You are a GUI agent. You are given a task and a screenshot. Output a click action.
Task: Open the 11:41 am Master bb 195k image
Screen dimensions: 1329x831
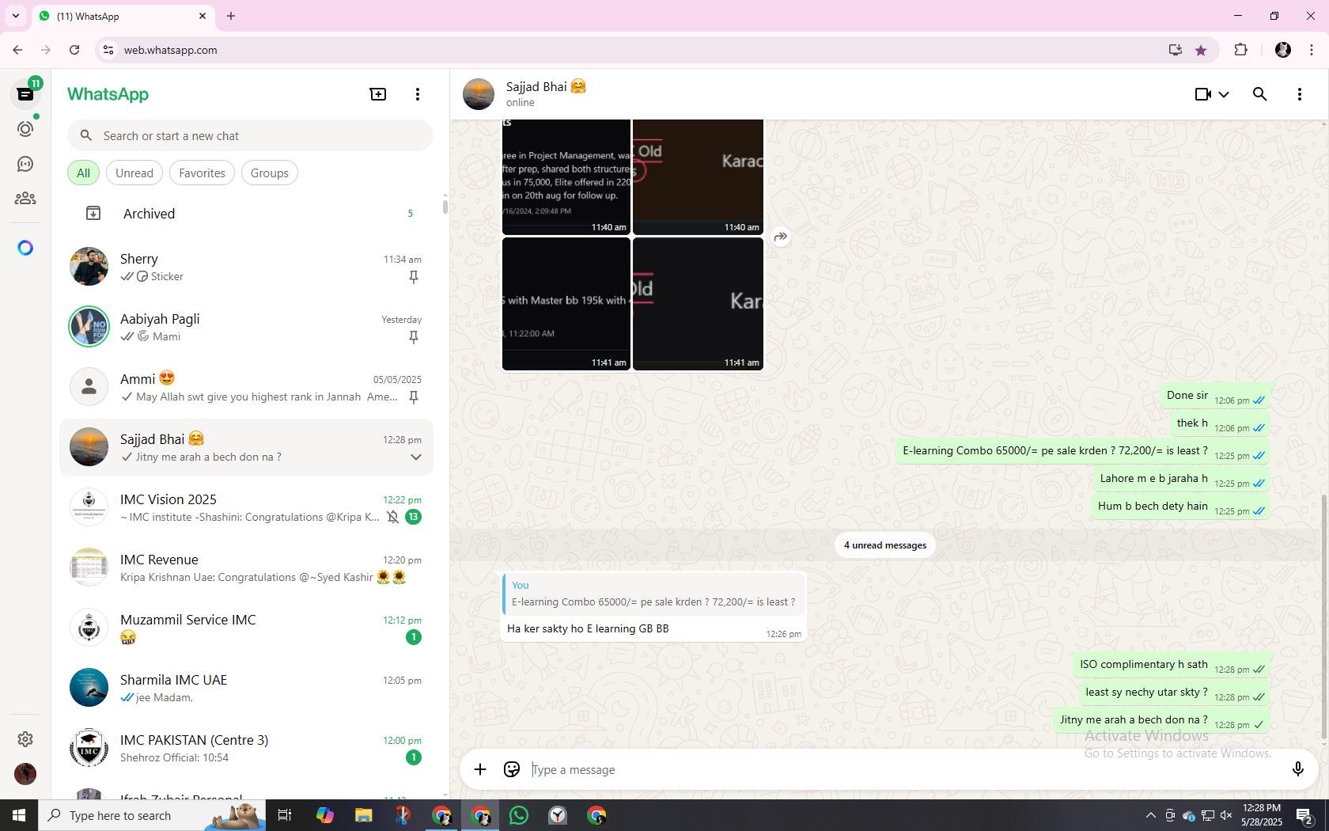[x=566, y=304]
